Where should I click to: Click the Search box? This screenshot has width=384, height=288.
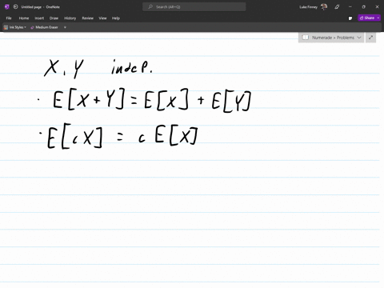(x=194, y=7)
